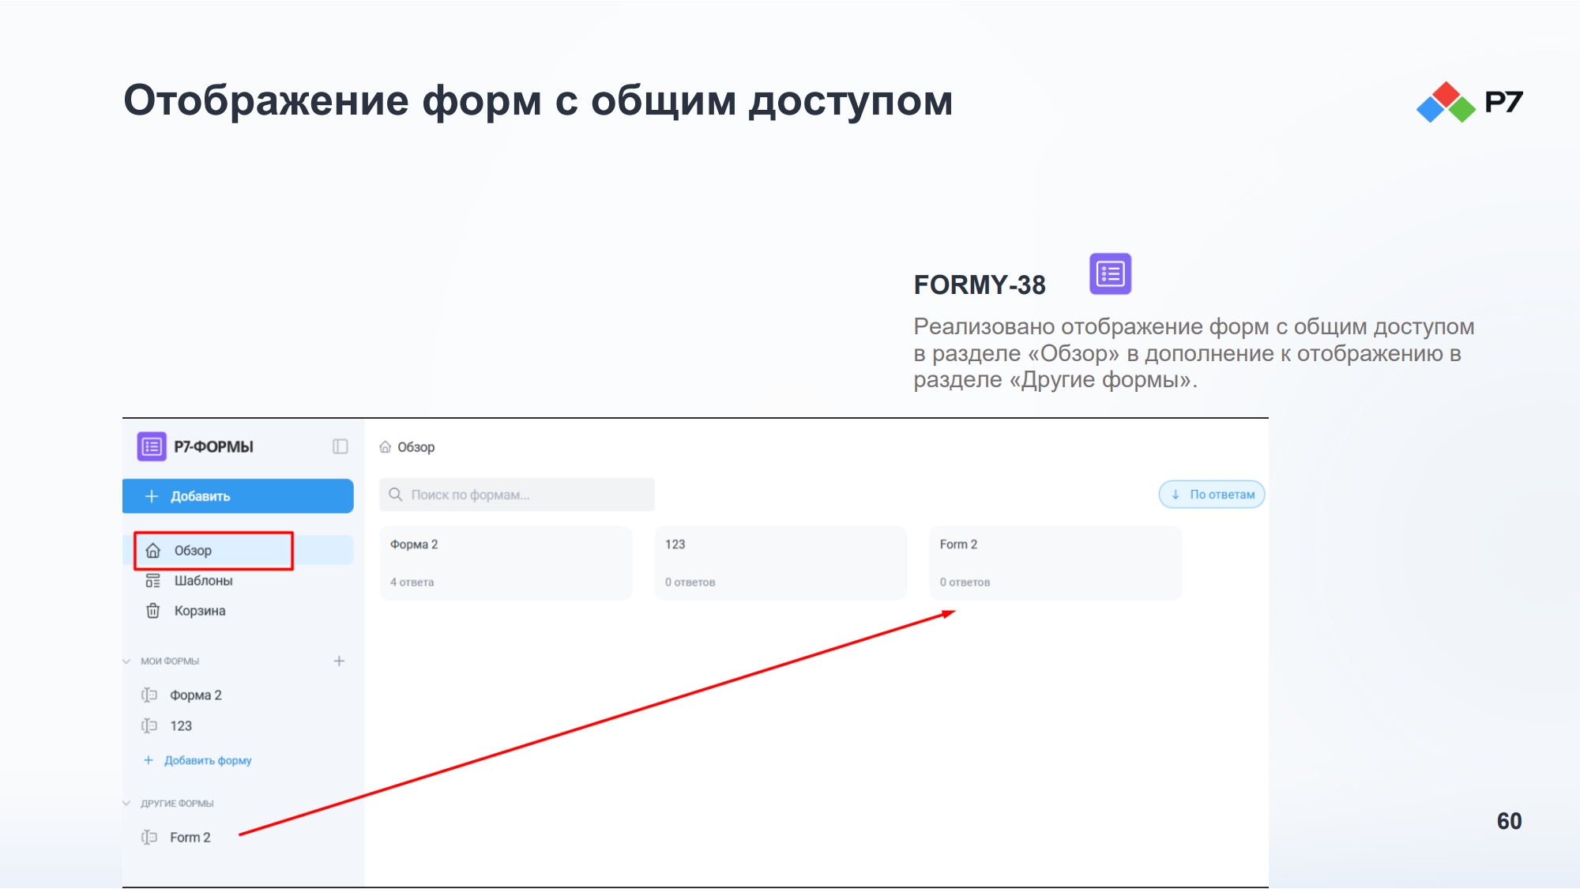1580x889 pixels.
Task: Click the Поиск по формам search field
Action: click(517, 495)
